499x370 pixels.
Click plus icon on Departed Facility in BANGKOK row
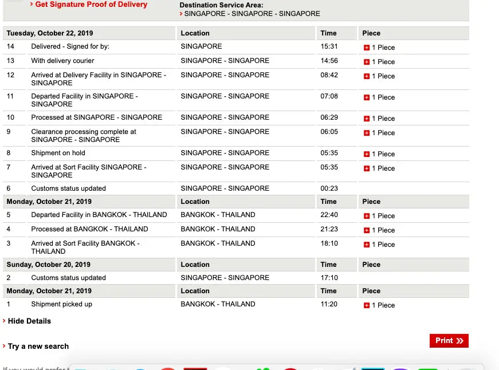367,216
